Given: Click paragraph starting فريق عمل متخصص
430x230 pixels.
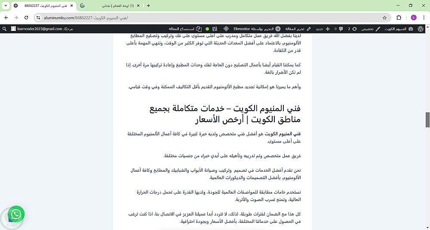Looking at the screenshot, I should [232, 156].
